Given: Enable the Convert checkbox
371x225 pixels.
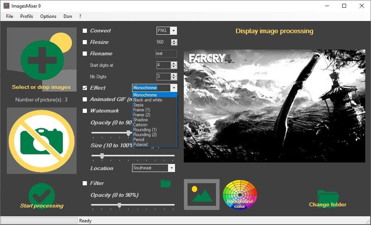Looking at the screenshot, I should tap(85, 31).
